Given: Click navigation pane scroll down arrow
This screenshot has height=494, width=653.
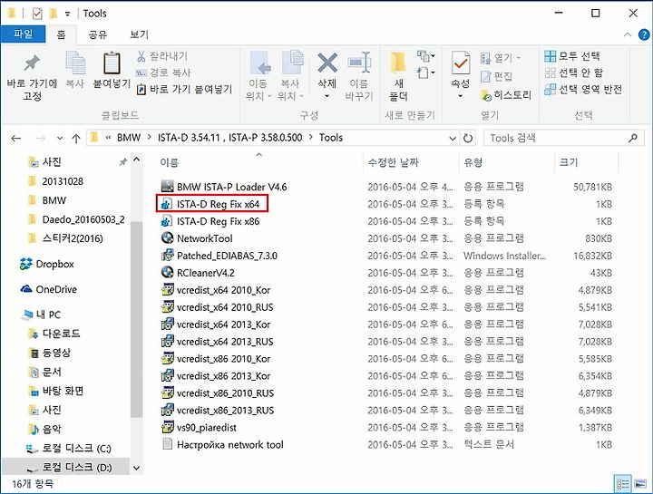Looking at the screenshot, I should pyautogui.click(x=137, y=468).
